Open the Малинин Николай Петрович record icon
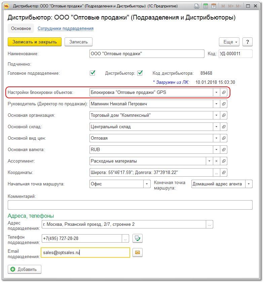Viewport: 264px width, 283px height. [224, 104]
